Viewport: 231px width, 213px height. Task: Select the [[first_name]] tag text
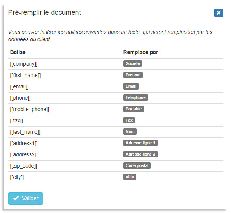pyautogui.click(x=25, y=75)
